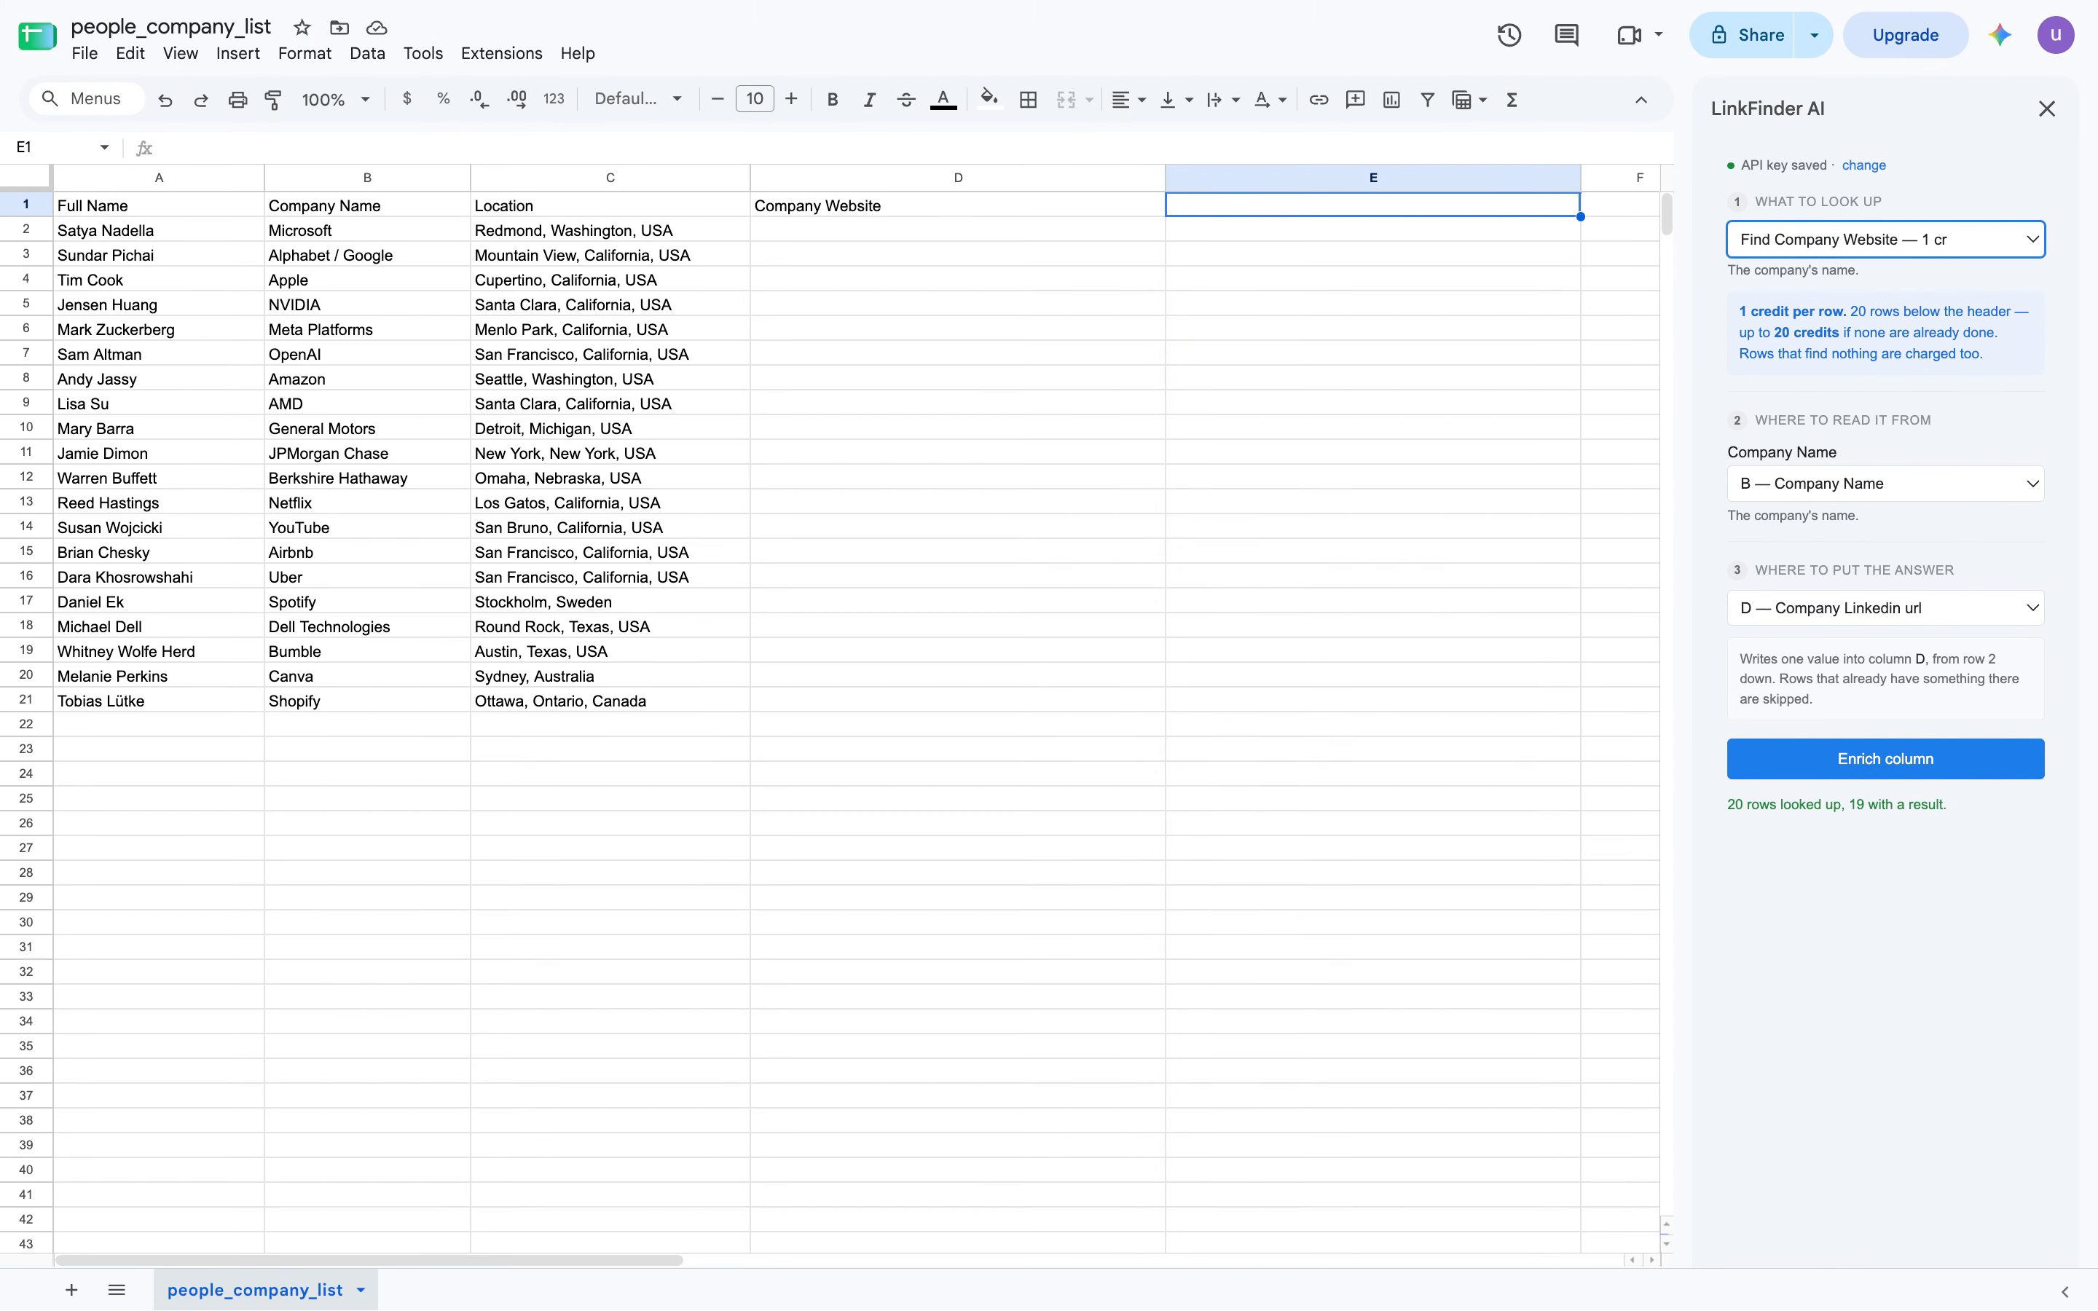
Task: Click the Share button
Action: point(1743,35)
